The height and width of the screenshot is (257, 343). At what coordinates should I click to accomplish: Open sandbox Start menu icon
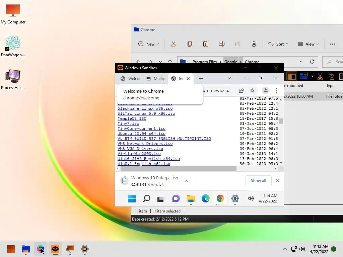132,198
